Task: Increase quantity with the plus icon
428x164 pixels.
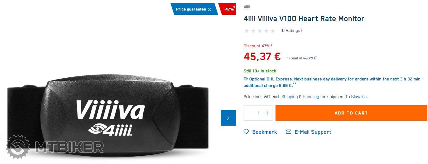Action: point(267,113)
